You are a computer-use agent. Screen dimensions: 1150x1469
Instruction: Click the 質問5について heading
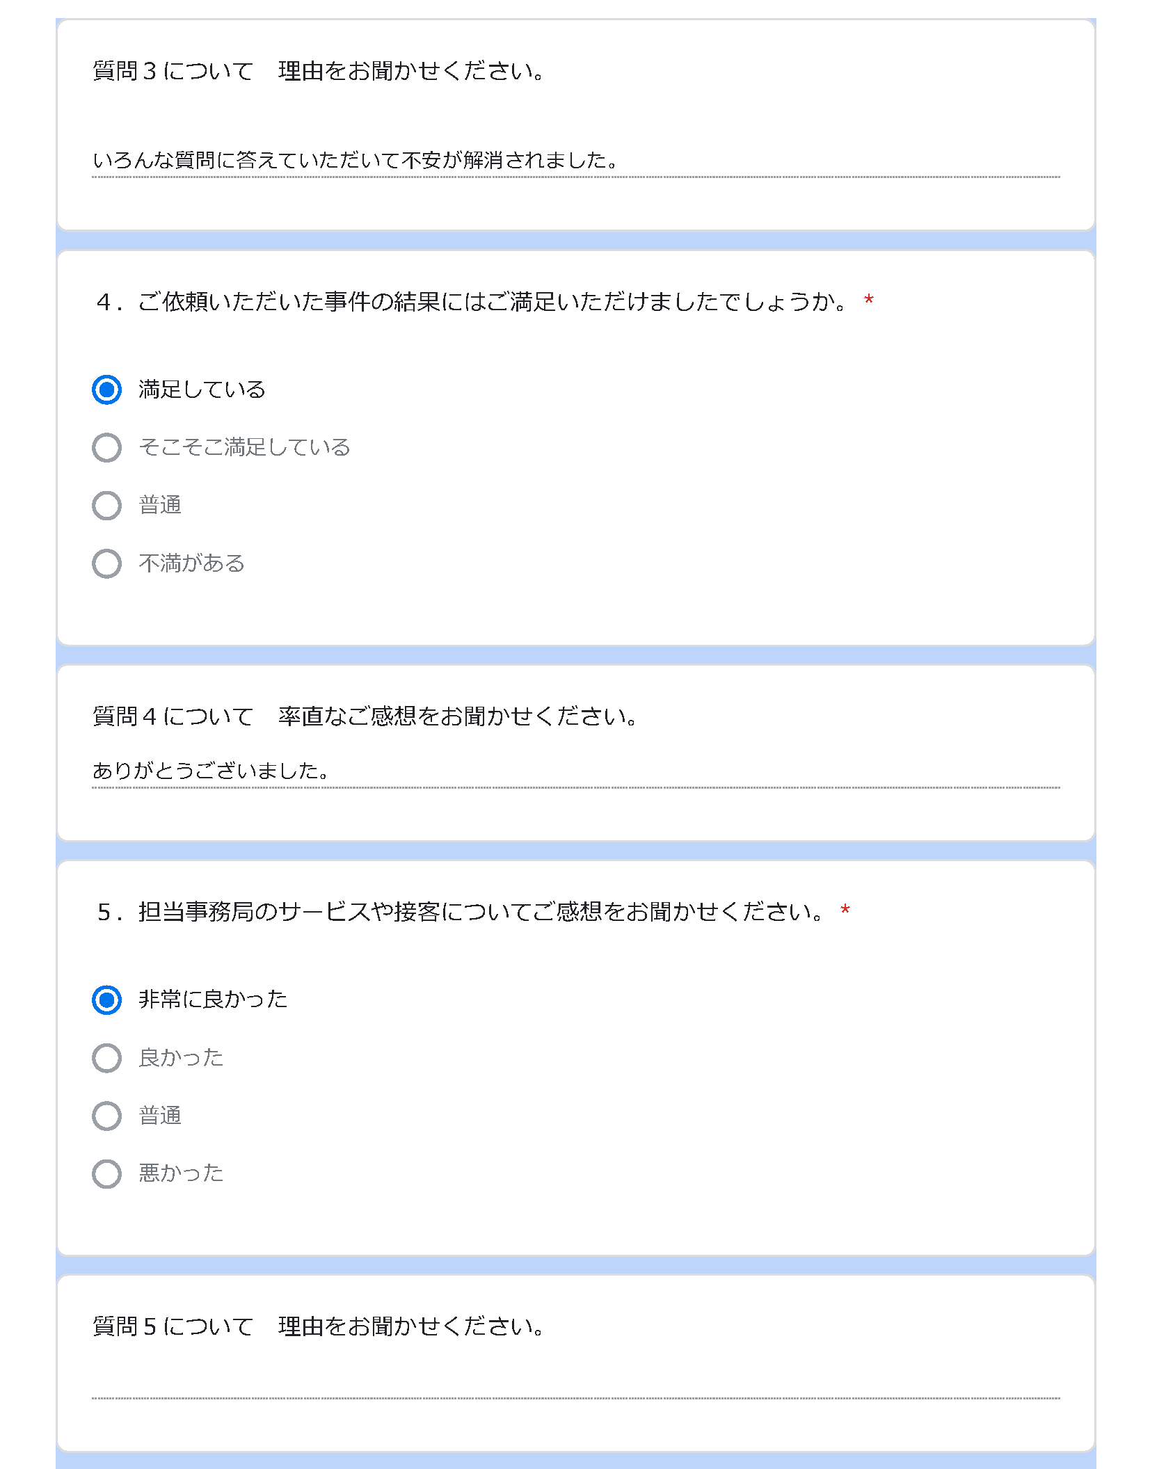point(318,1327)
